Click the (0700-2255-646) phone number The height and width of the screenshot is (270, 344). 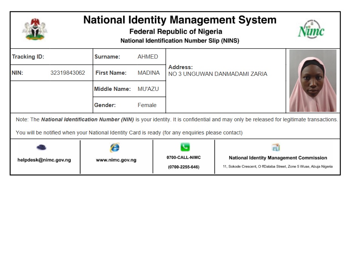pyautogui.click(x=183, y=167)
